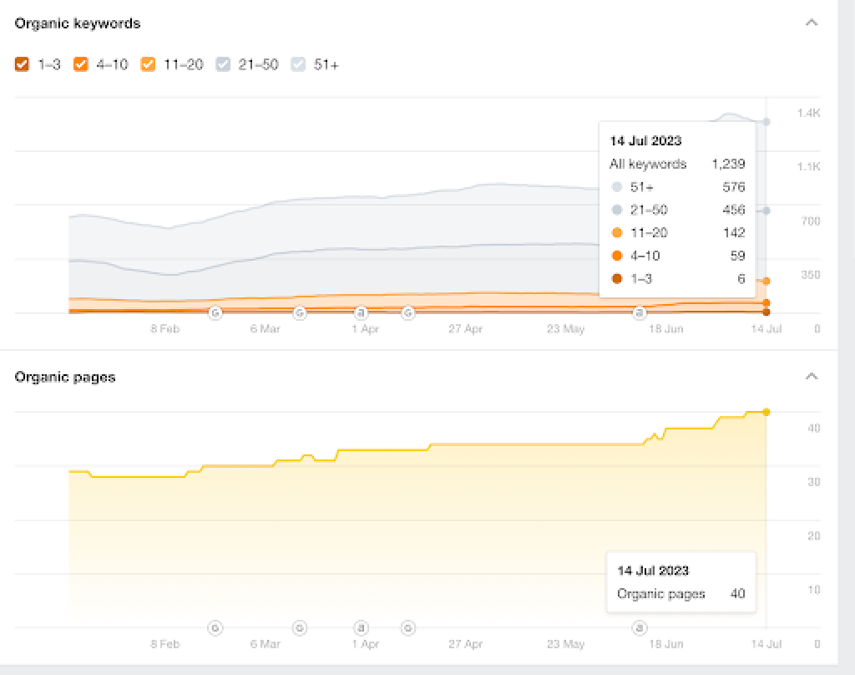Click Google update marker after 6 Mar in pages chart

tap(300, 627)
